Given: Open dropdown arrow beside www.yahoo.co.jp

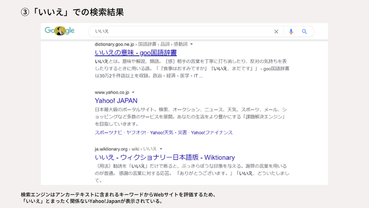Looking at the screenshot, I should point(133,92).
